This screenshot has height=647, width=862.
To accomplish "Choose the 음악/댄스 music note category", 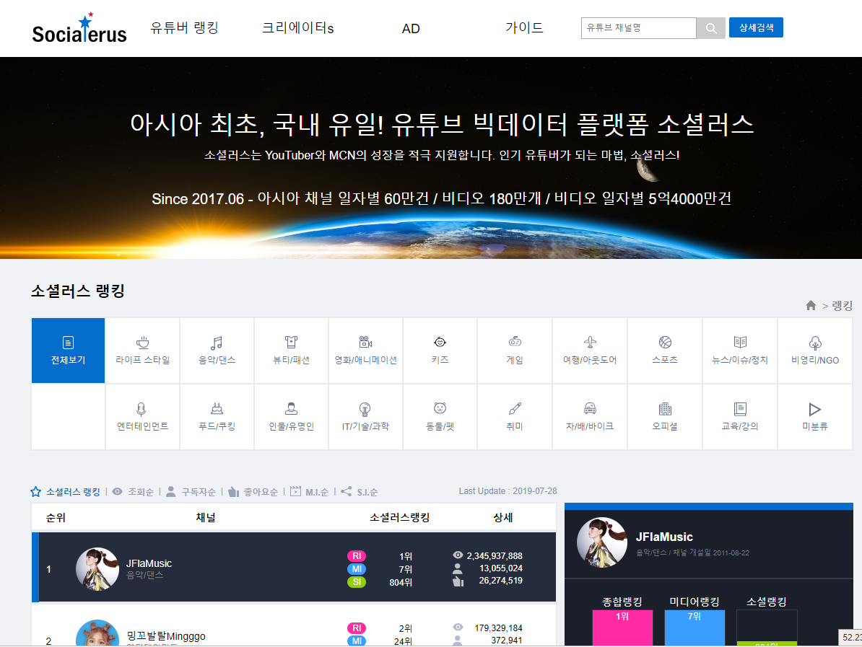I will pyautogui.click(x=217, y=351).
